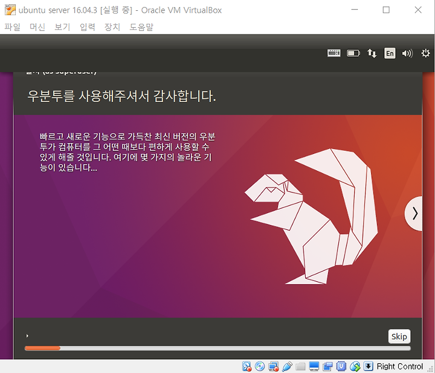Click the display monitor status icon

314,366
